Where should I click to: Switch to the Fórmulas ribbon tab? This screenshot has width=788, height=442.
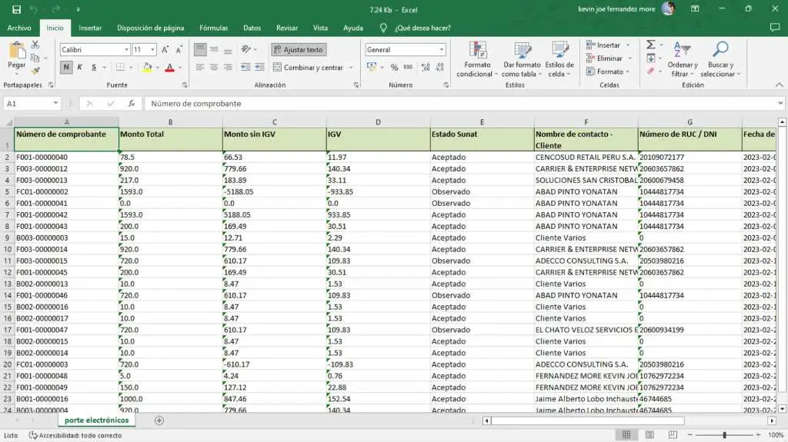[213, 28]
